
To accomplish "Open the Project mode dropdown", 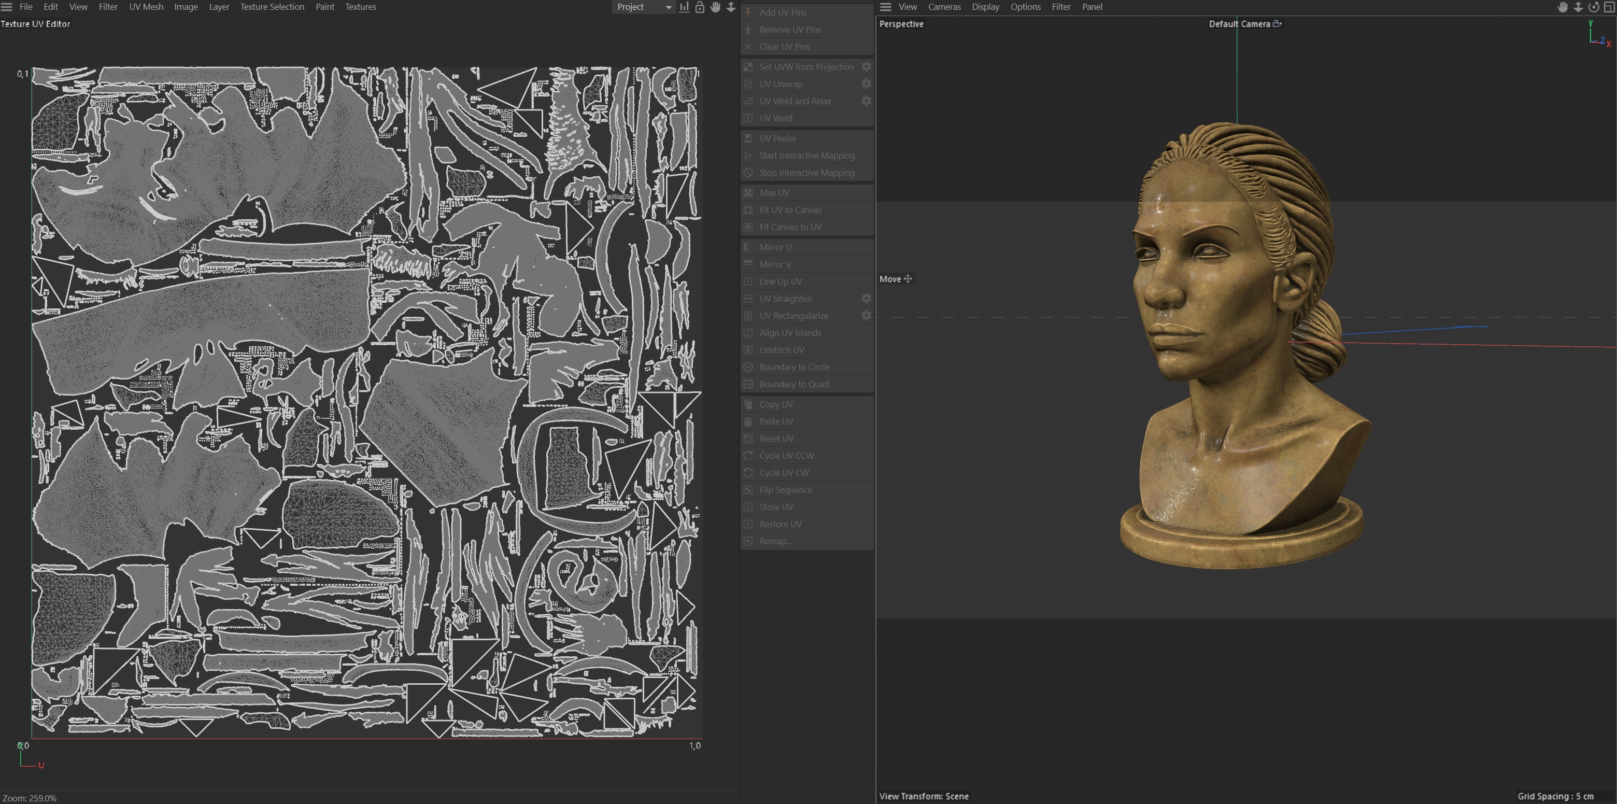I will pos(643,7).
